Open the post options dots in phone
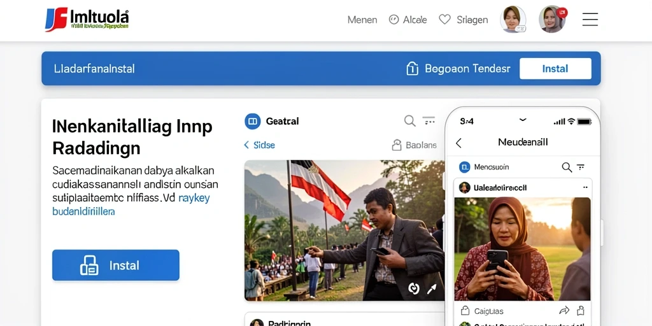652x326 pixels. click(x=585, y=188)
